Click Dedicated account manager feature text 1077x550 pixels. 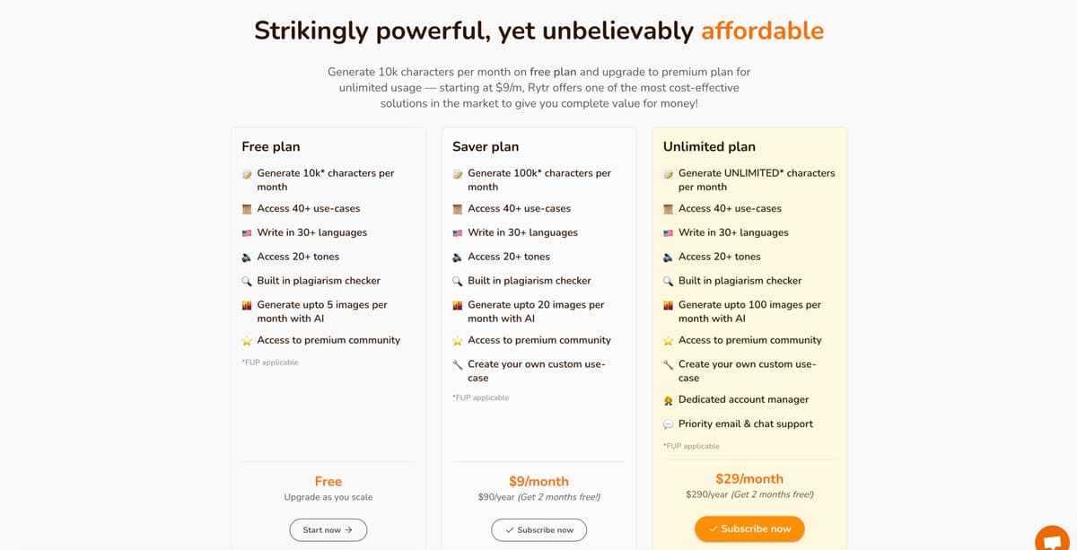[743, 400]
